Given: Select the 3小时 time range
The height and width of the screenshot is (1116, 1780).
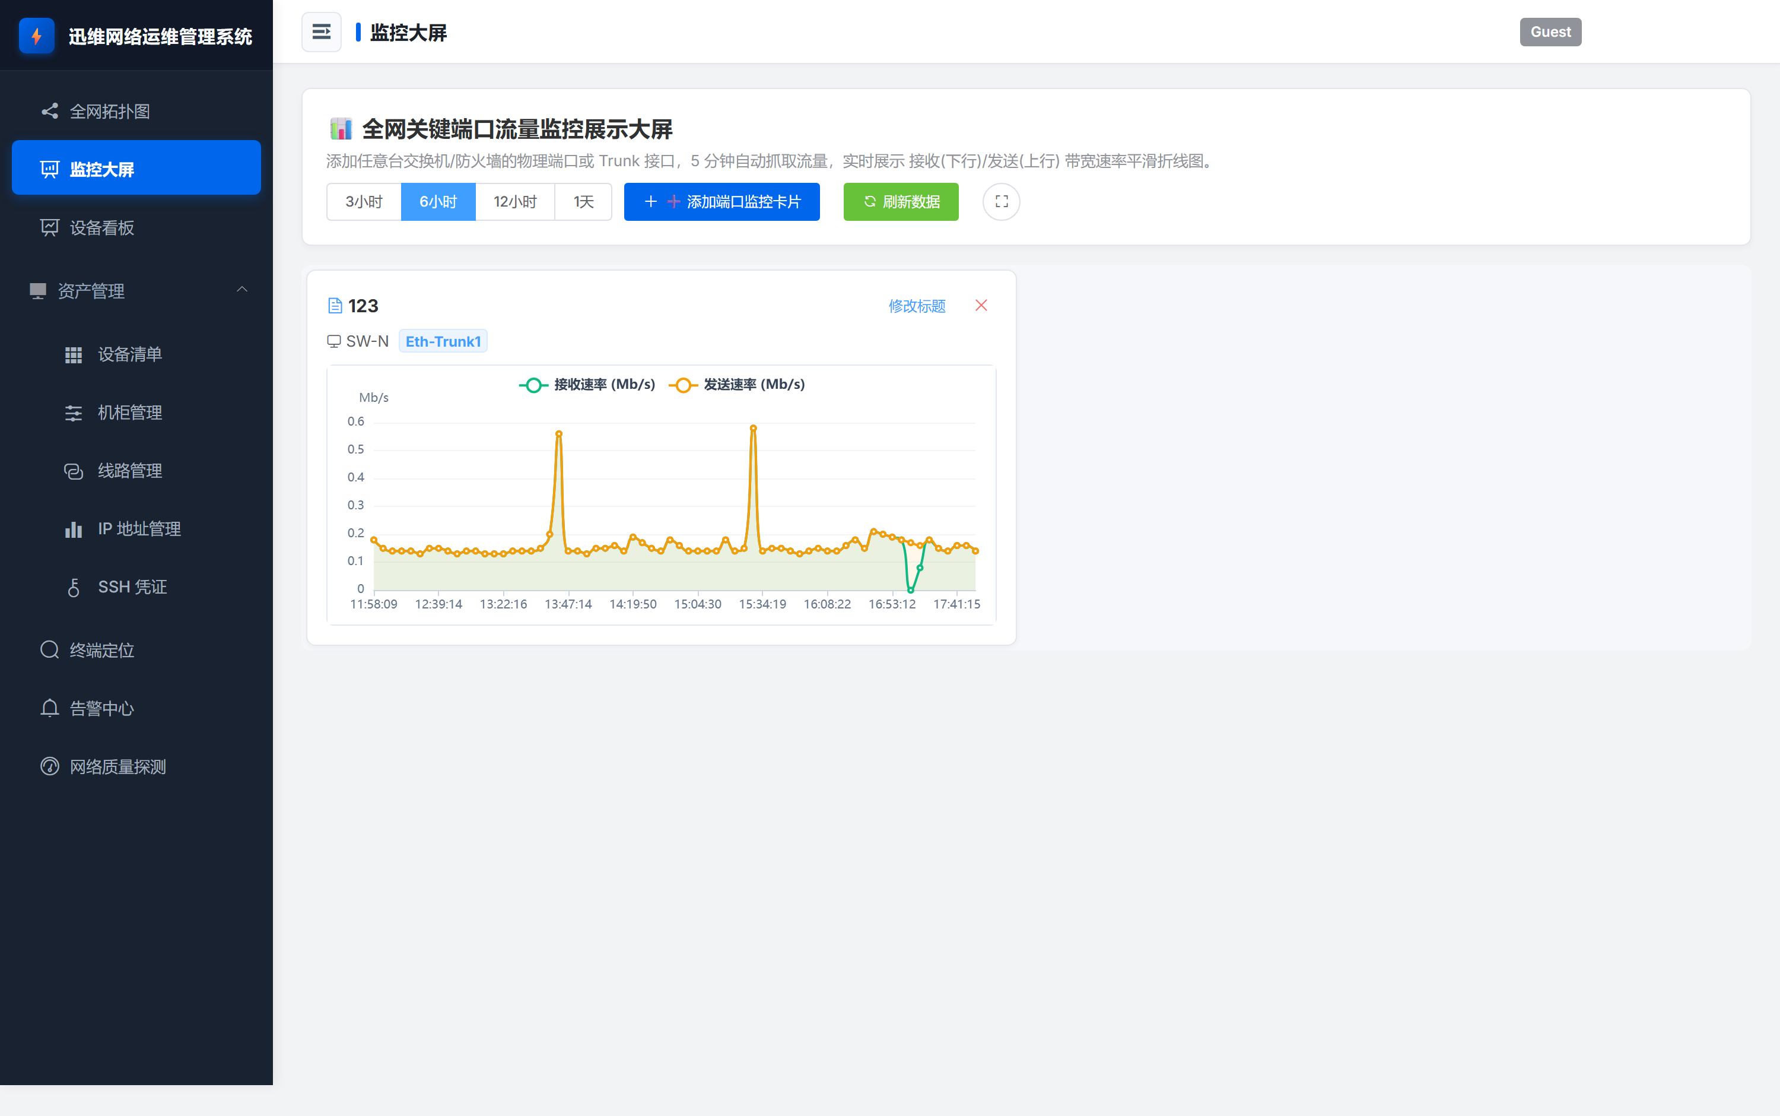Looking at the screenshot, I should 364,201.
